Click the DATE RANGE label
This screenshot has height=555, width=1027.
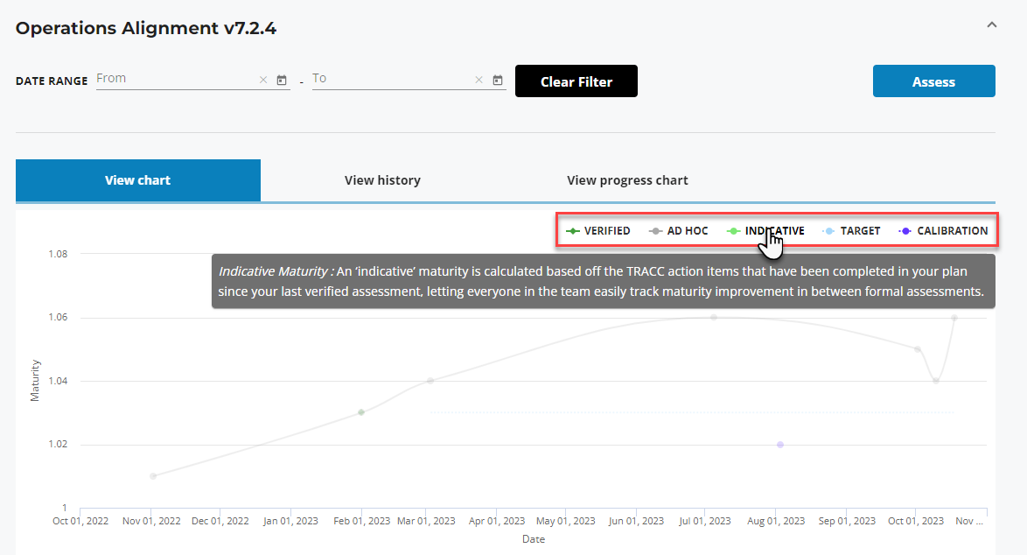pyautogui.click(x=52, y=81)
